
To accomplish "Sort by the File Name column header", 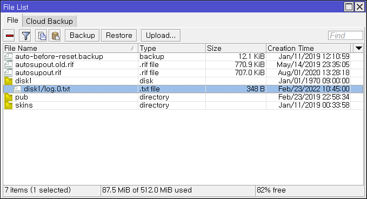I will (x=70, y=48).
